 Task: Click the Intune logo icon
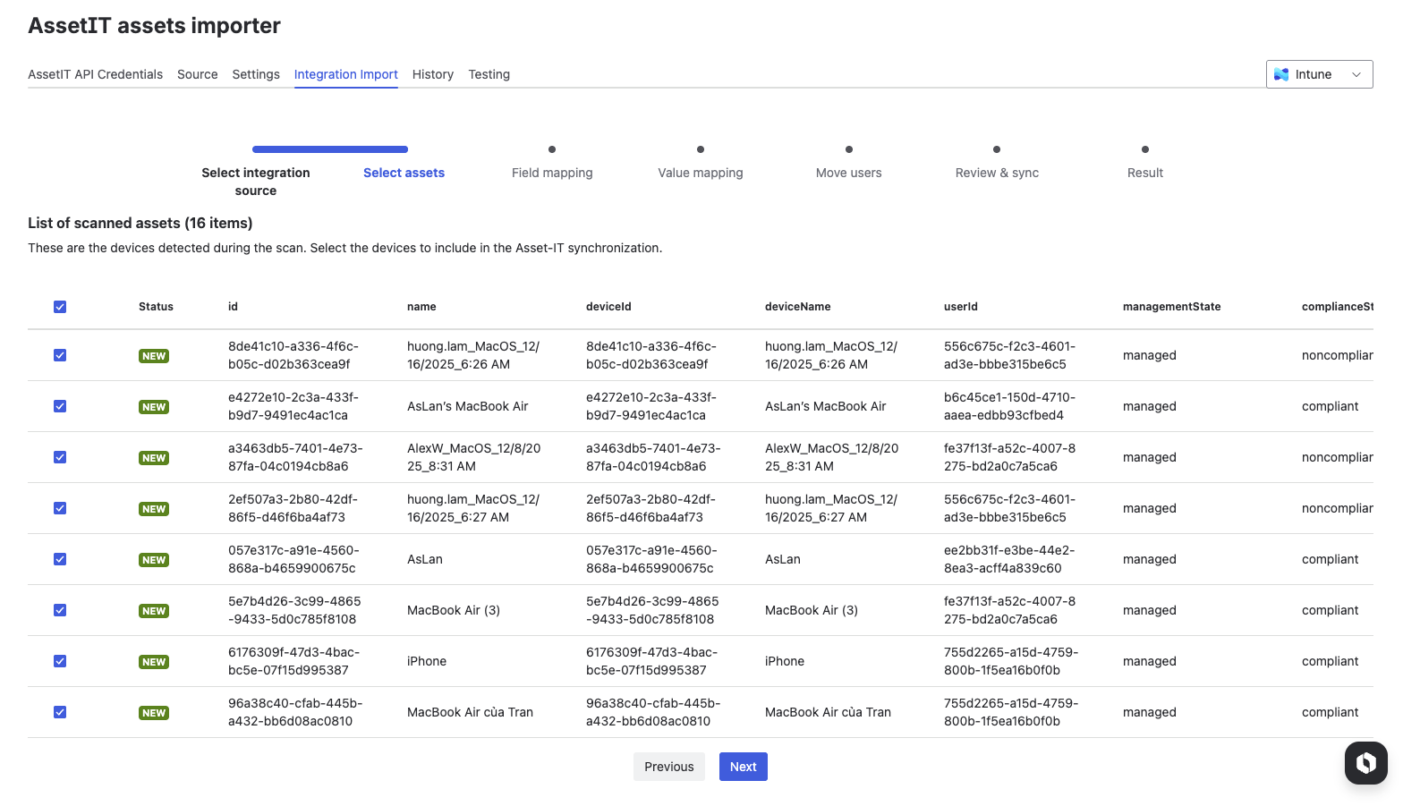(x=1281, y=75)
